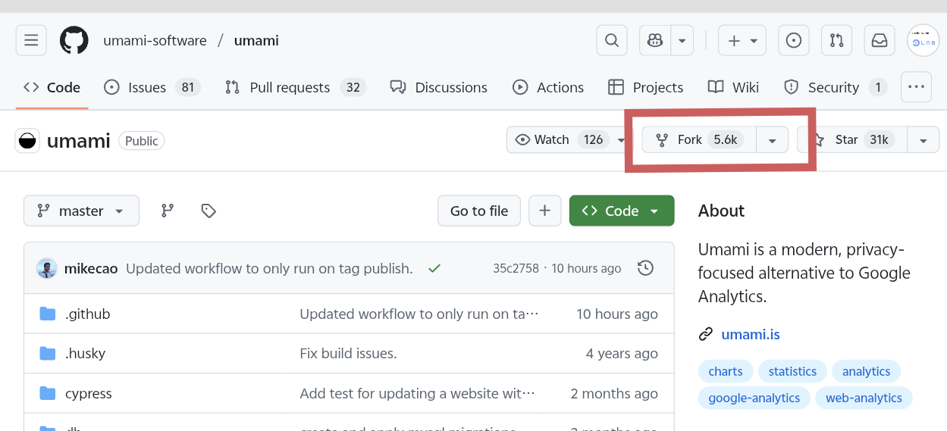947x431 pixels.
Task: Open commit history clock icon
Action: pyautogui.click(x=645, y=268)
